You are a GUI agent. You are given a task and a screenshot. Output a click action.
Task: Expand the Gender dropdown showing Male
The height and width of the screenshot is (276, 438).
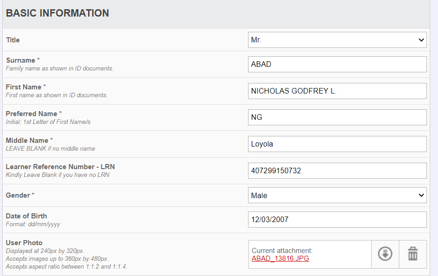pos(337,195)
